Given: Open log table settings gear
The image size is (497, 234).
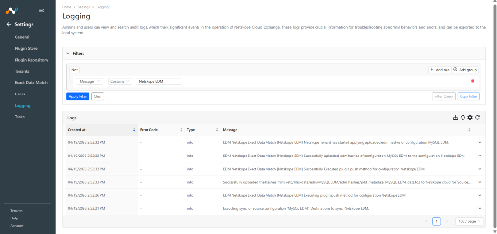Looking at the screenshot, I should (470, 118).
